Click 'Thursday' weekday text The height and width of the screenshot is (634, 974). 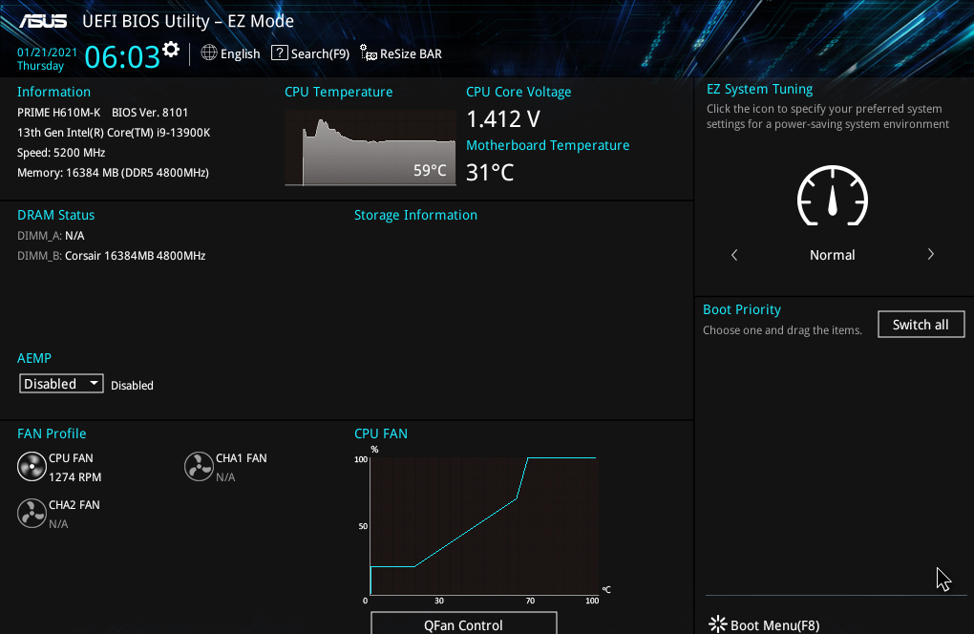click(x=40, y=66)
